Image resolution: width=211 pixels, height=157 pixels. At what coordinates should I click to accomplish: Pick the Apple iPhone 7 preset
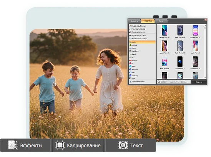click(180, 63)
